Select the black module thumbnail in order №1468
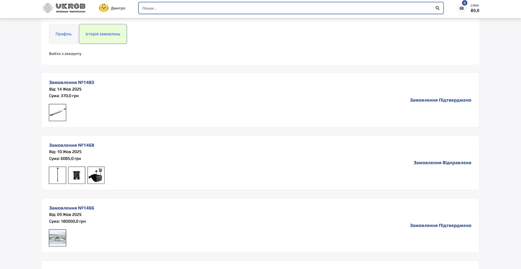Viewport: 521px width, 269px height. [x=77, y=175]
